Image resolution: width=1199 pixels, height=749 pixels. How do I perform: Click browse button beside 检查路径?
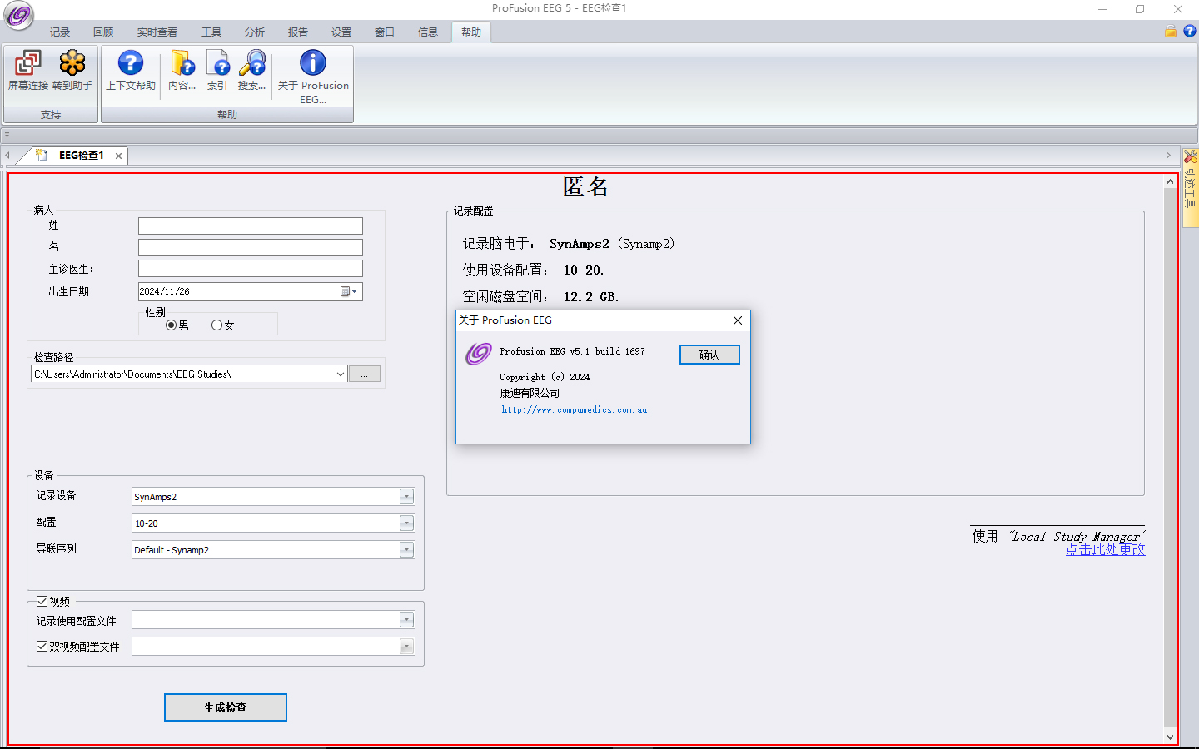365,374
